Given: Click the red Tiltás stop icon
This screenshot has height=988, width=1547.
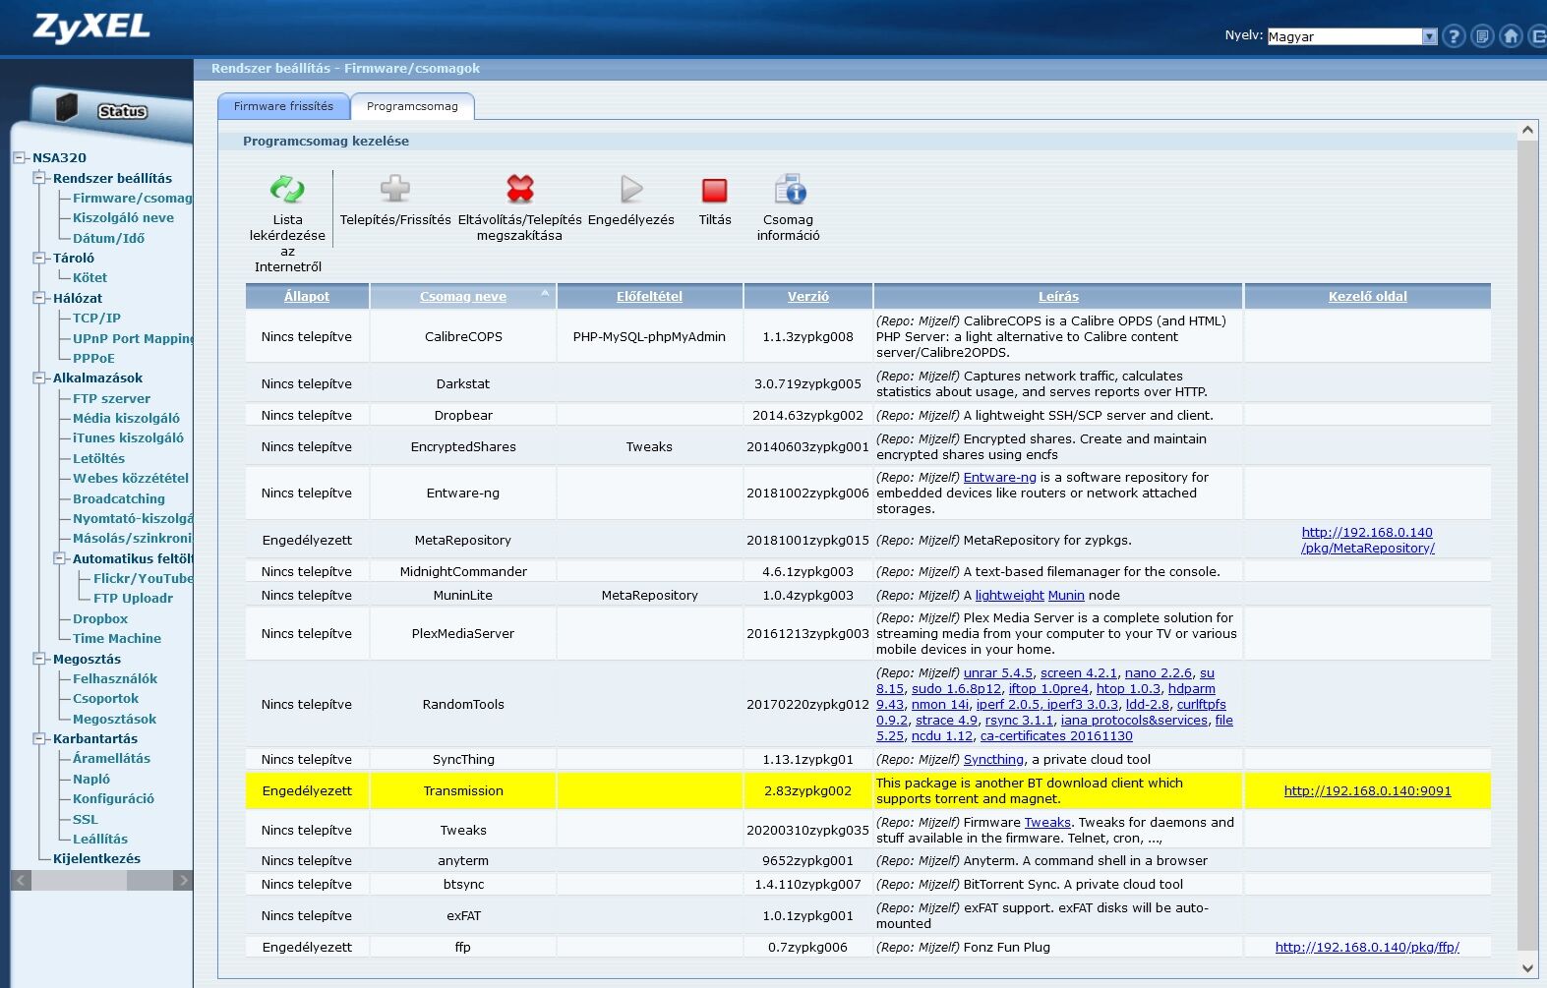Looking at the screenshot, I should pyautogui.click(x=715, y=190).
